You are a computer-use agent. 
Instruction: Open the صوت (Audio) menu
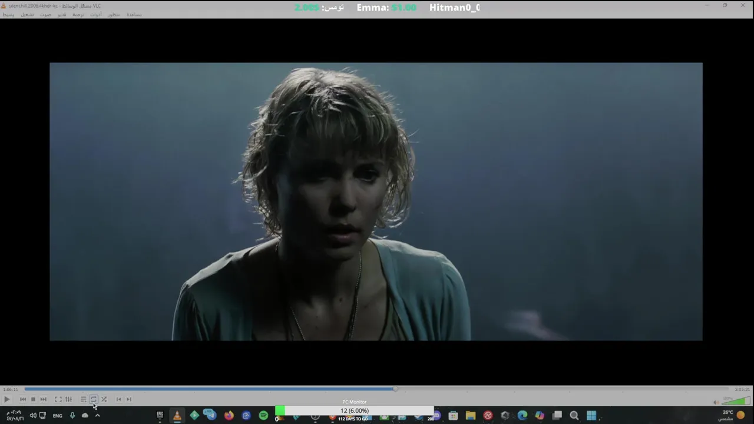tap(46, 14)
